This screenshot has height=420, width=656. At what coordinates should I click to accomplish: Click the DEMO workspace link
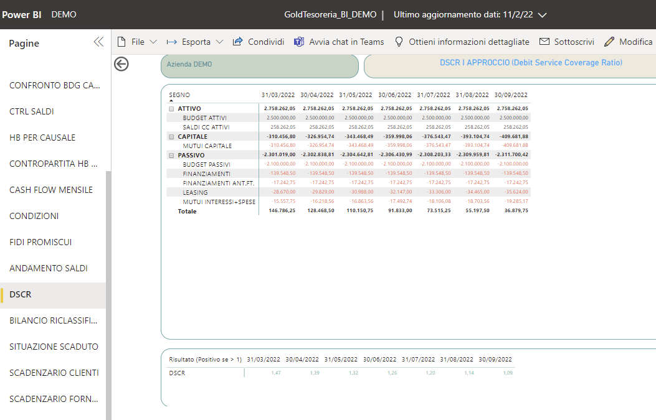tap(64, 15)
